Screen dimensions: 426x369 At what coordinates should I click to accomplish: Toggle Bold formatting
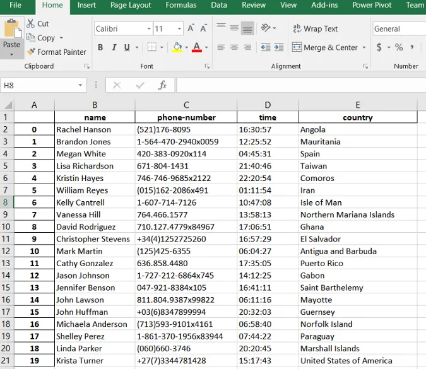100,47
